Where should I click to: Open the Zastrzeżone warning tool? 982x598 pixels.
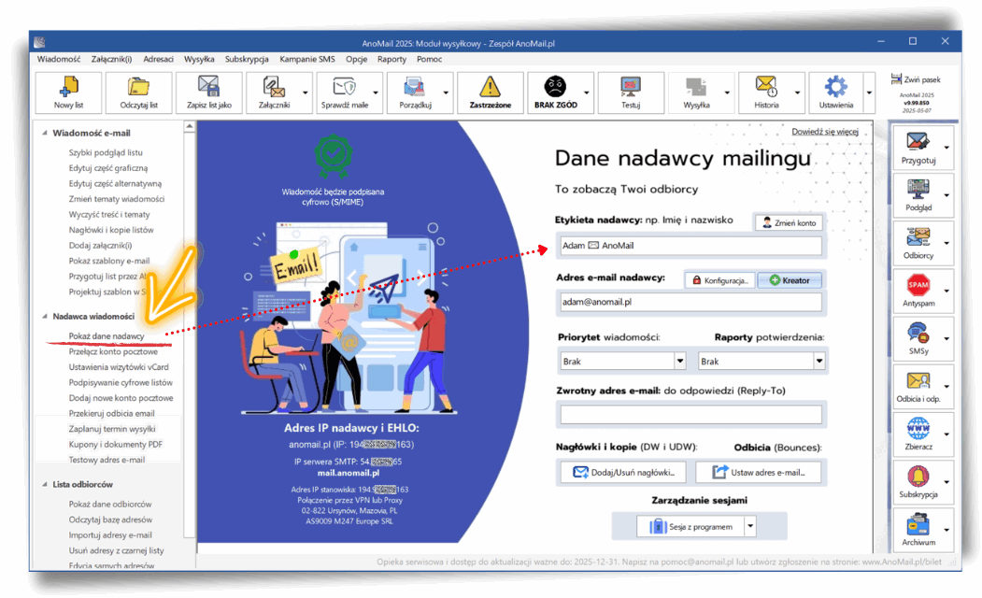pyautogui.click(x=491, y=93)
